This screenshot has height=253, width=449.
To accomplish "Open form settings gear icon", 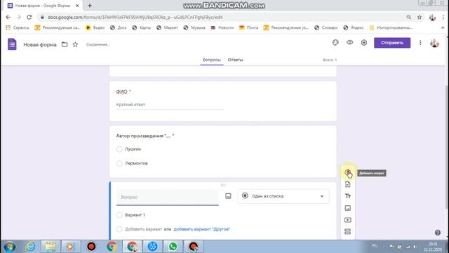I will tap(363, 43).
